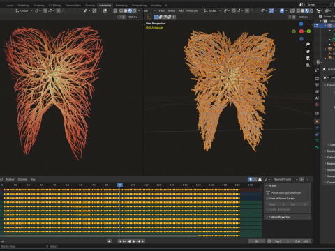335x251 pixels.
Task: Select material preview shading in right viewport
Action: (x=307, y=10)
